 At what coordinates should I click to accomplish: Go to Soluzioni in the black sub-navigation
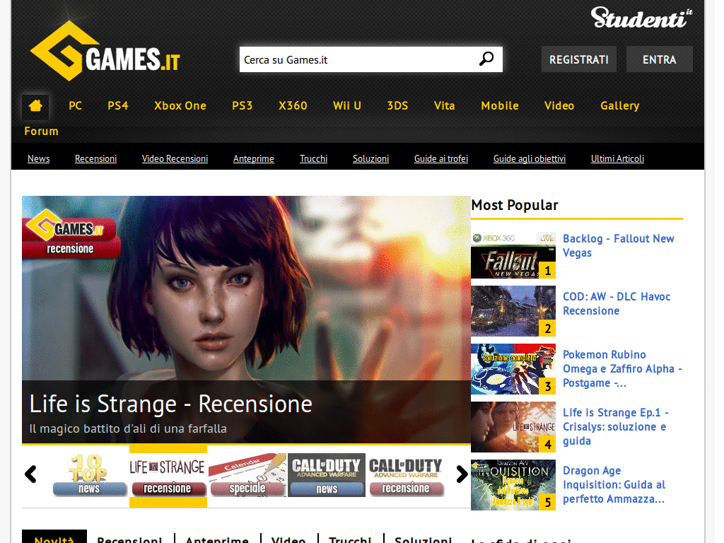pyautogui.click(x=370, y=158)
